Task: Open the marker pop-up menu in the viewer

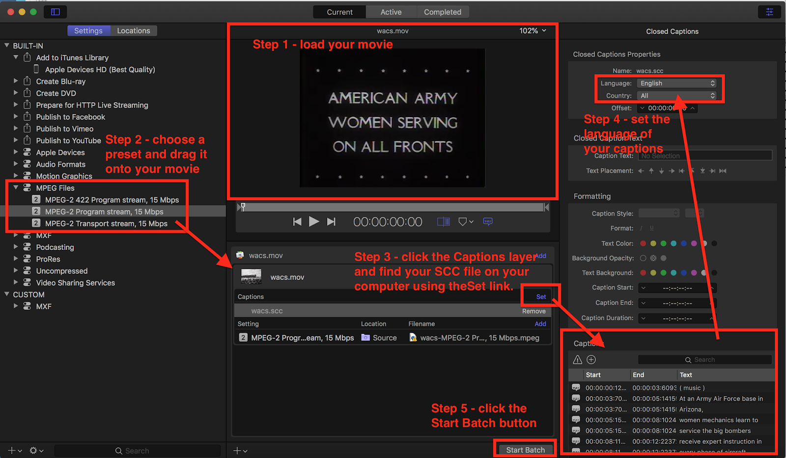Action: (x=466, y=222)
